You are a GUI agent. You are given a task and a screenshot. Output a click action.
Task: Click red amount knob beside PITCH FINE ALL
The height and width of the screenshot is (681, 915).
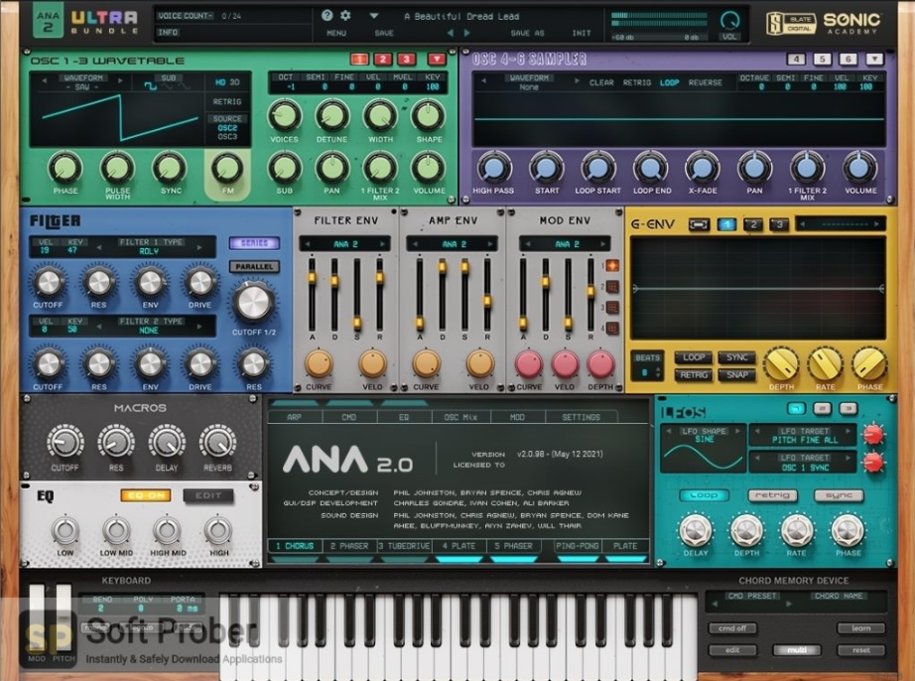coord(873,435)
